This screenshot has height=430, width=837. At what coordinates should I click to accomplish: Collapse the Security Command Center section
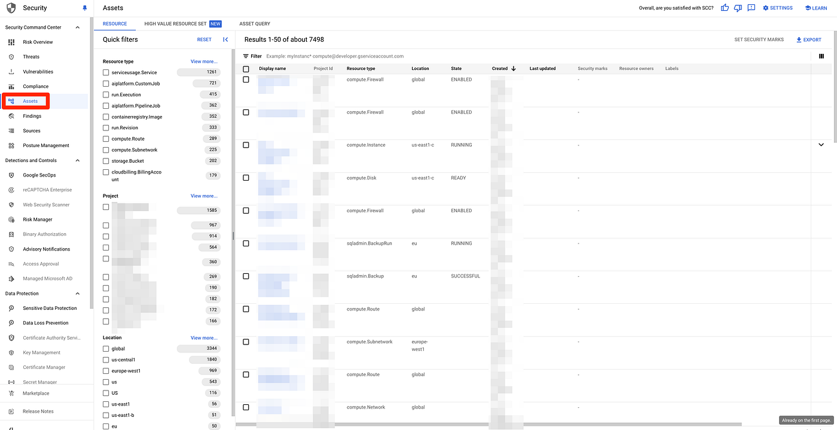pos(77,28)
